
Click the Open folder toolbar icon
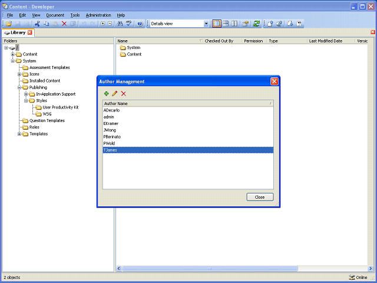click(x=9, y=24)
